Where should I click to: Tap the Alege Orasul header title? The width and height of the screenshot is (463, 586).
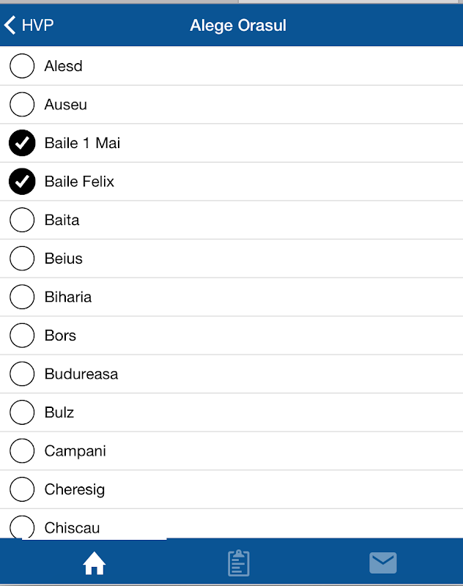coord(238,26)
